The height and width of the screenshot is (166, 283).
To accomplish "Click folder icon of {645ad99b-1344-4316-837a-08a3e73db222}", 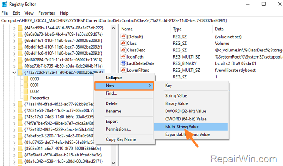I will (20, 28).
